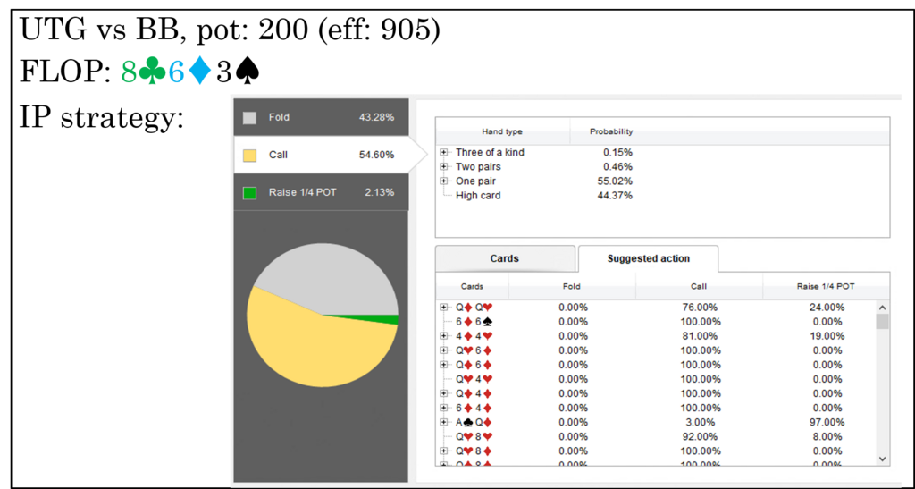
Task: Select the Q♥8♥ hand label
Action: coord(474,436)
